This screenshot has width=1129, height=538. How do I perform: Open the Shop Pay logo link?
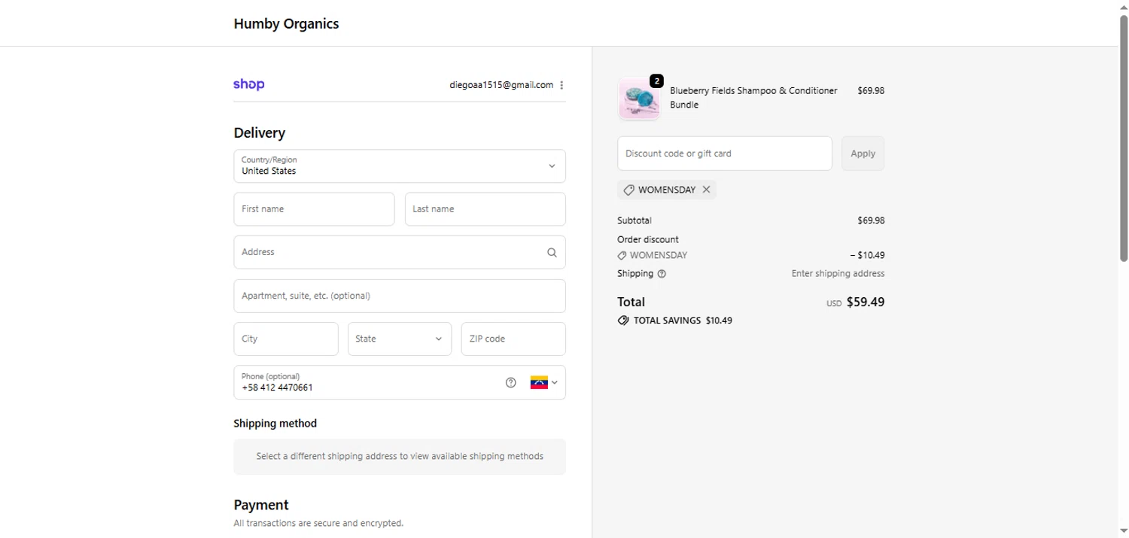[x=248, y=85]
